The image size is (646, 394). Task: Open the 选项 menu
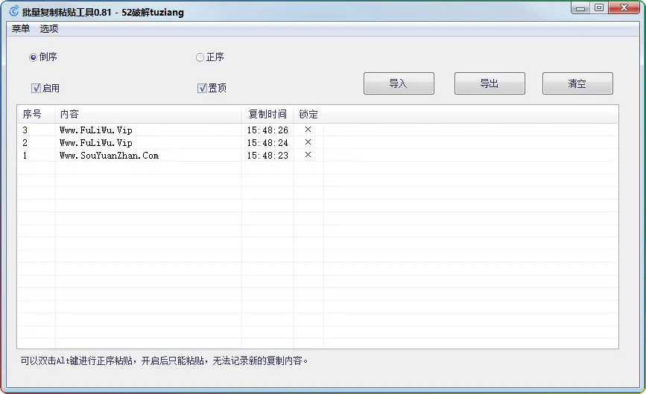point(49,29)
